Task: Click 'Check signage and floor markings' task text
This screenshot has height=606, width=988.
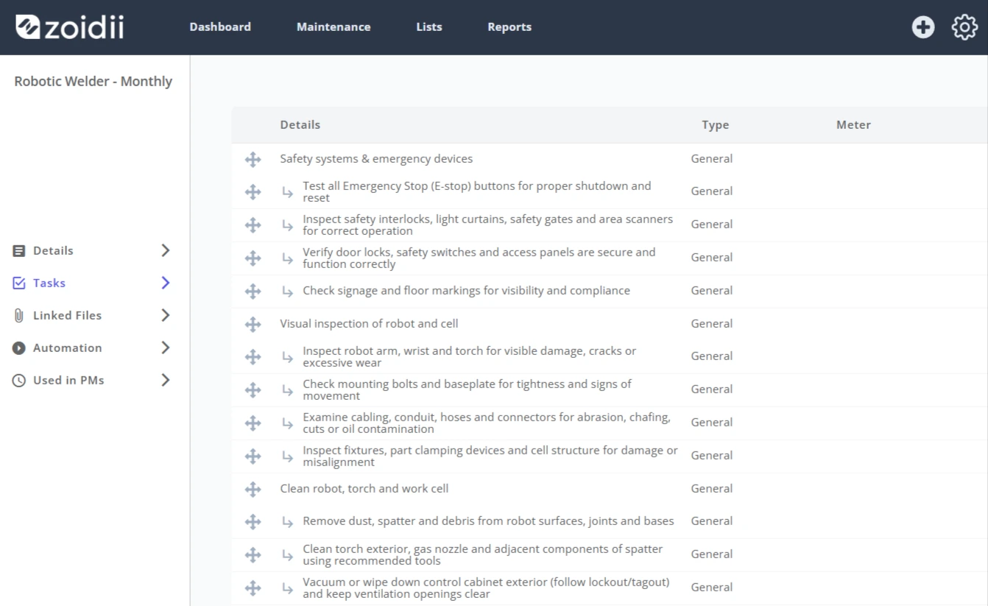Action: [x=466, y=290]
